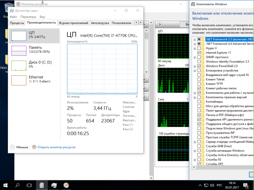The image size is (254, 190).
Task: Expand the .NET Framework 3.5 tree node
Action: (195, 39)
